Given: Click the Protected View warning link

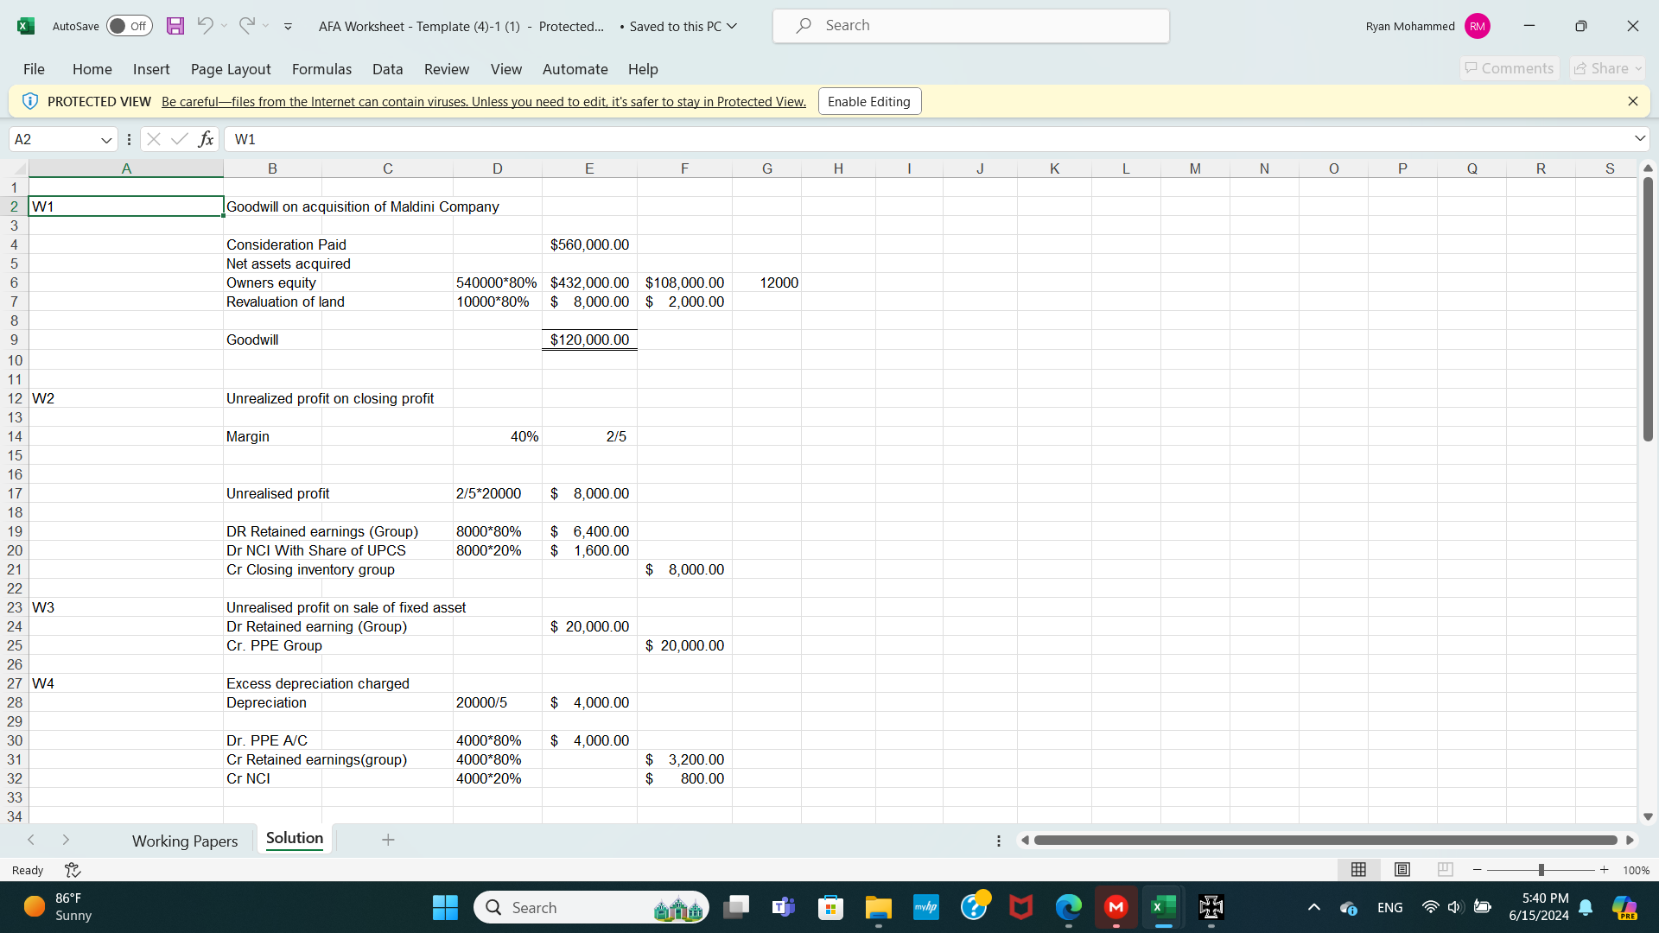Looking at the screenshot, I should [483, 102].
